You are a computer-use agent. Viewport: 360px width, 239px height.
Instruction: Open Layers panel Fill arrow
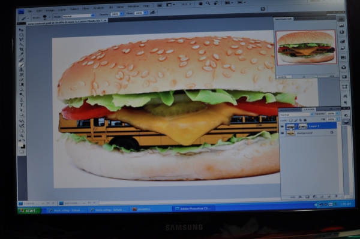pos(337,119)
